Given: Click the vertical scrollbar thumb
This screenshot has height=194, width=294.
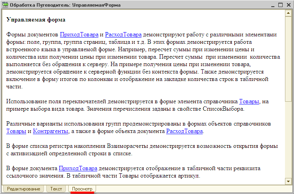Looking at the screenshot, I should [288, 59].
